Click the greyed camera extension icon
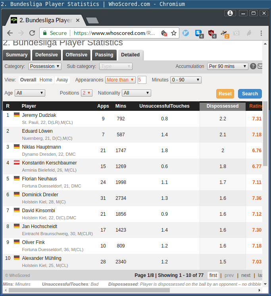 pos(236,33)
